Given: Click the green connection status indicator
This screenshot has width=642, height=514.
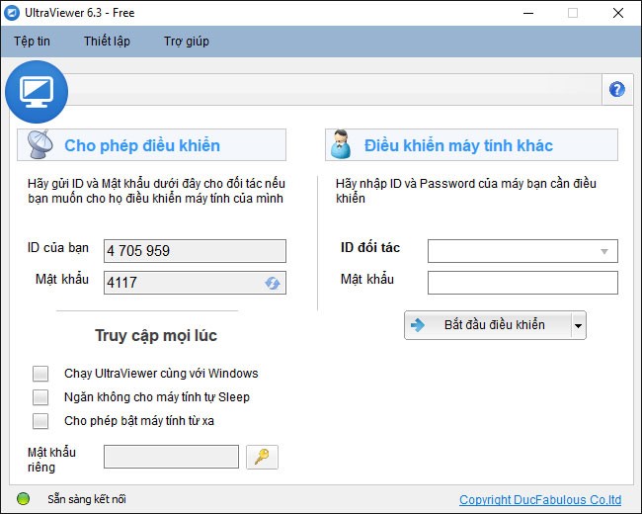Looking at the screenshot, I should 24,499.
